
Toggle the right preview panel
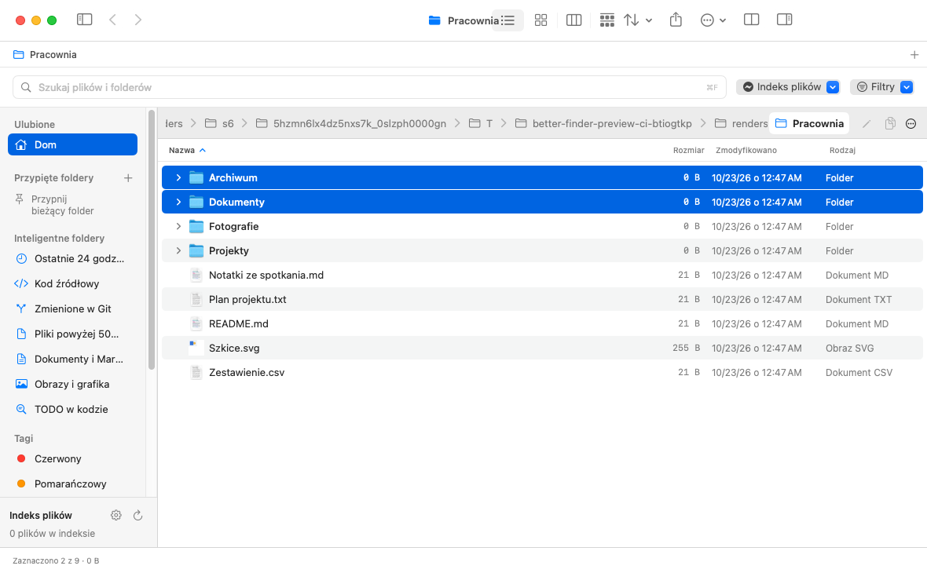coord(785,20)
